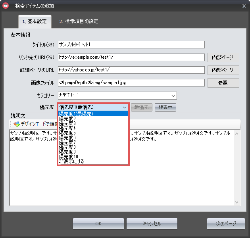250x238 pixels.
Task: Go to 次のページ
Action: 226,224
